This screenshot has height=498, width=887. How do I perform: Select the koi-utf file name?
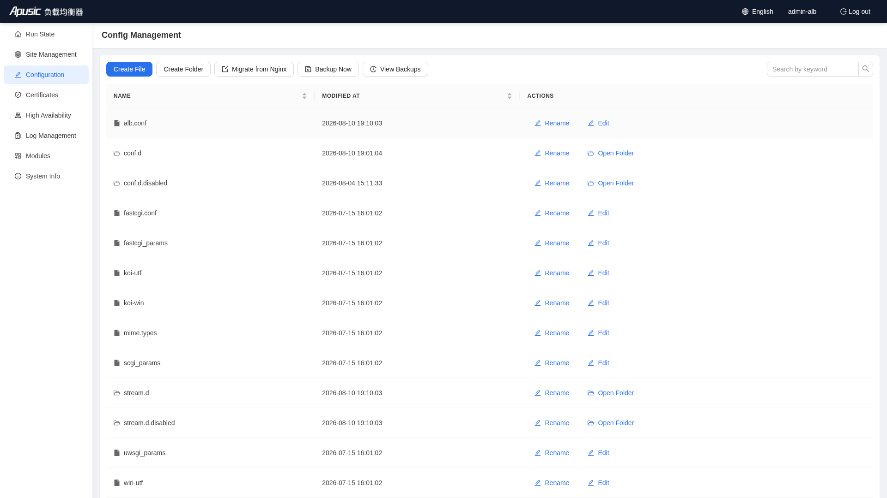click(133, 273)
